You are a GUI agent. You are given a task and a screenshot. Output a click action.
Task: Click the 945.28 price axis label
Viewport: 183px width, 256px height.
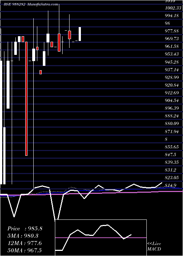[x=172, y=62]
